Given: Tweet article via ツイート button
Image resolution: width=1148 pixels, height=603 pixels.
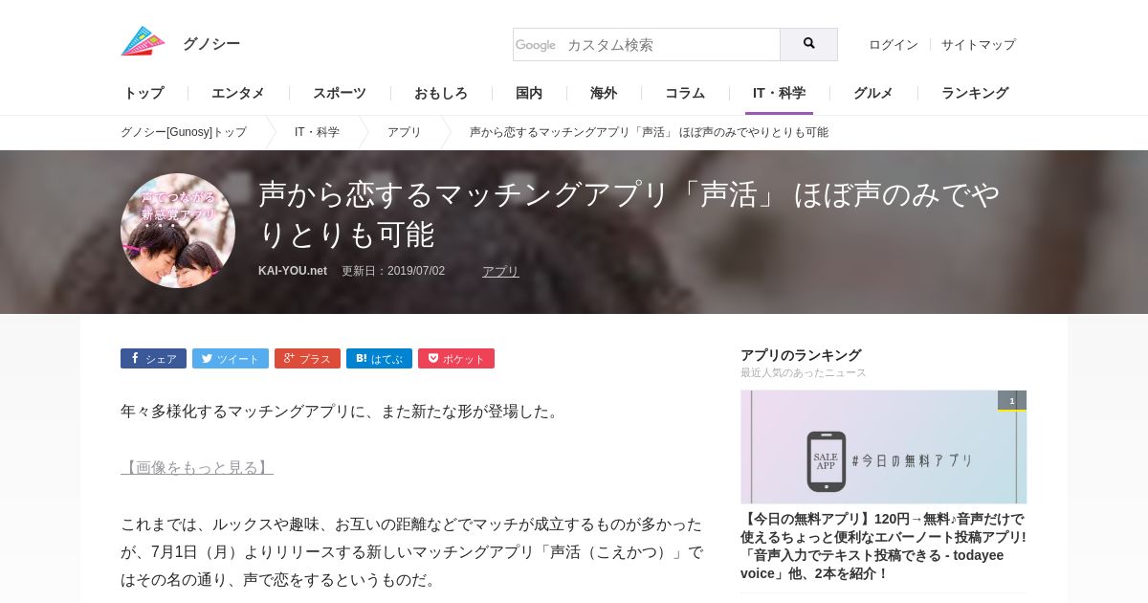Looking at the screenshot, I should pyautogui.click(x=231, y=359).
